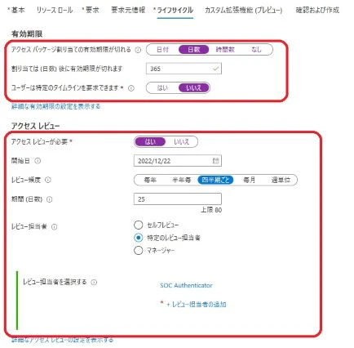Set expiration type to 日付

coord(162,50)
